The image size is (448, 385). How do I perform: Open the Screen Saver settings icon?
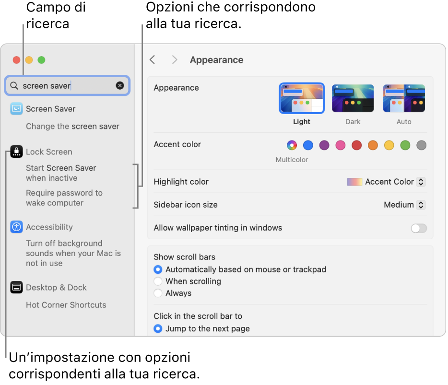(x=16, y=109)
